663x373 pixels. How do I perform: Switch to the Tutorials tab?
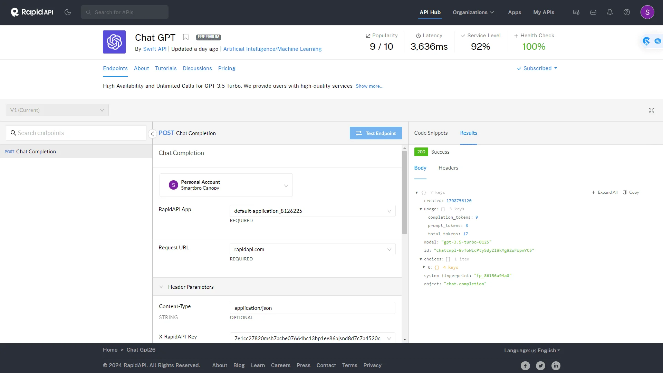[166, 68]
